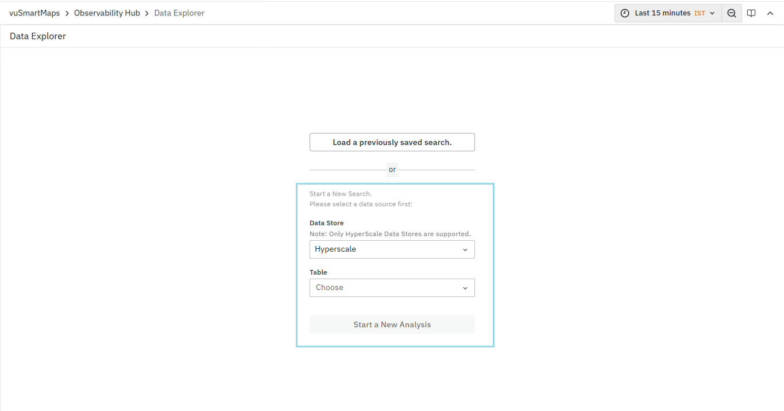The width and height of the screenshot is (784, 411).
Task: Click the chevron after Observability Hub breadcrumb
Action: pyautogui.click(x=147, y=13)
